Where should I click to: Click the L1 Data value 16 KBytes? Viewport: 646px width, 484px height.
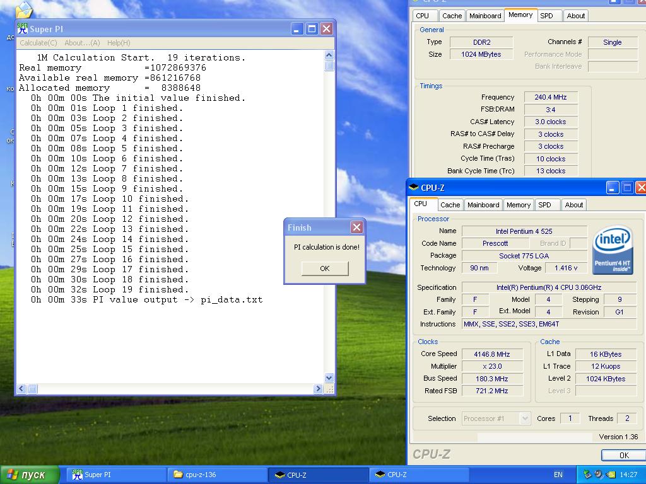coord(606,354)
